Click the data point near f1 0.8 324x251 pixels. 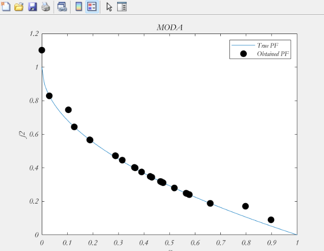tap(245, 206)
